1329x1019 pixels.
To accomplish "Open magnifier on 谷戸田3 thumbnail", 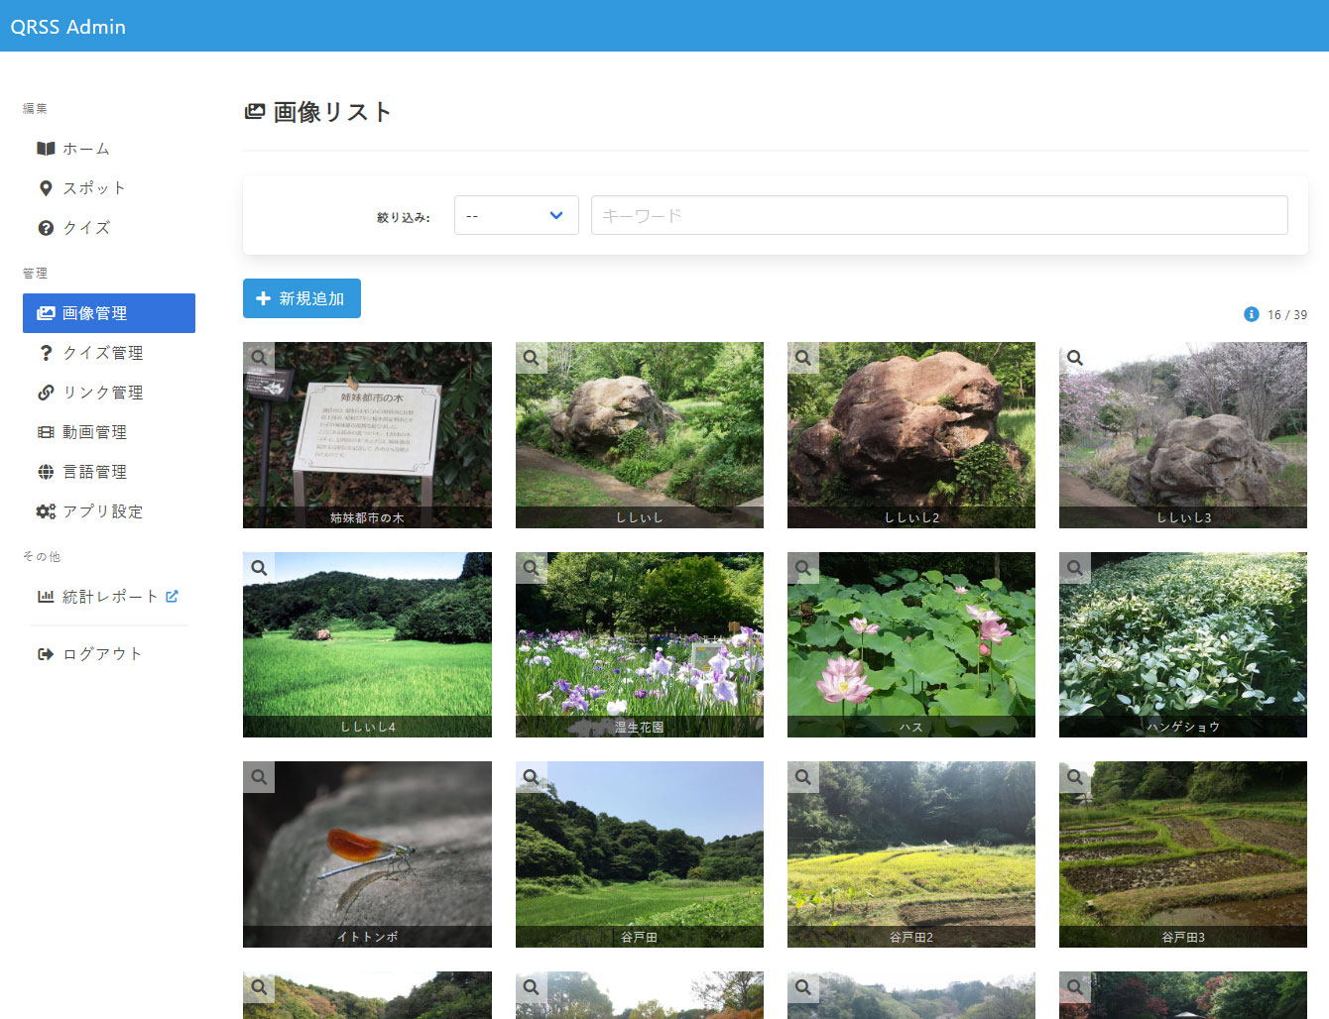I will pyautogui.click(x=1075, y=777).
